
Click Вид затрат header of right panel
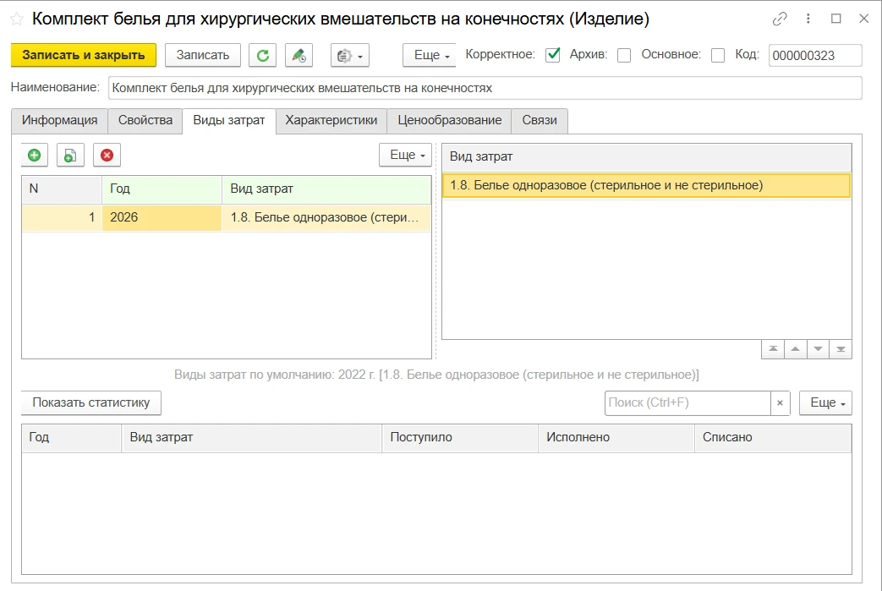[x=646, y=157]
